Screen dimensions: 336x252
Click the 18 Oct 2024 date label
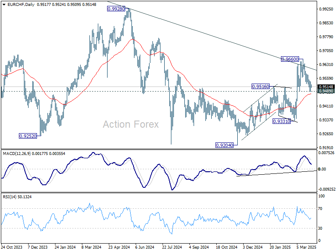coord(226,247)
